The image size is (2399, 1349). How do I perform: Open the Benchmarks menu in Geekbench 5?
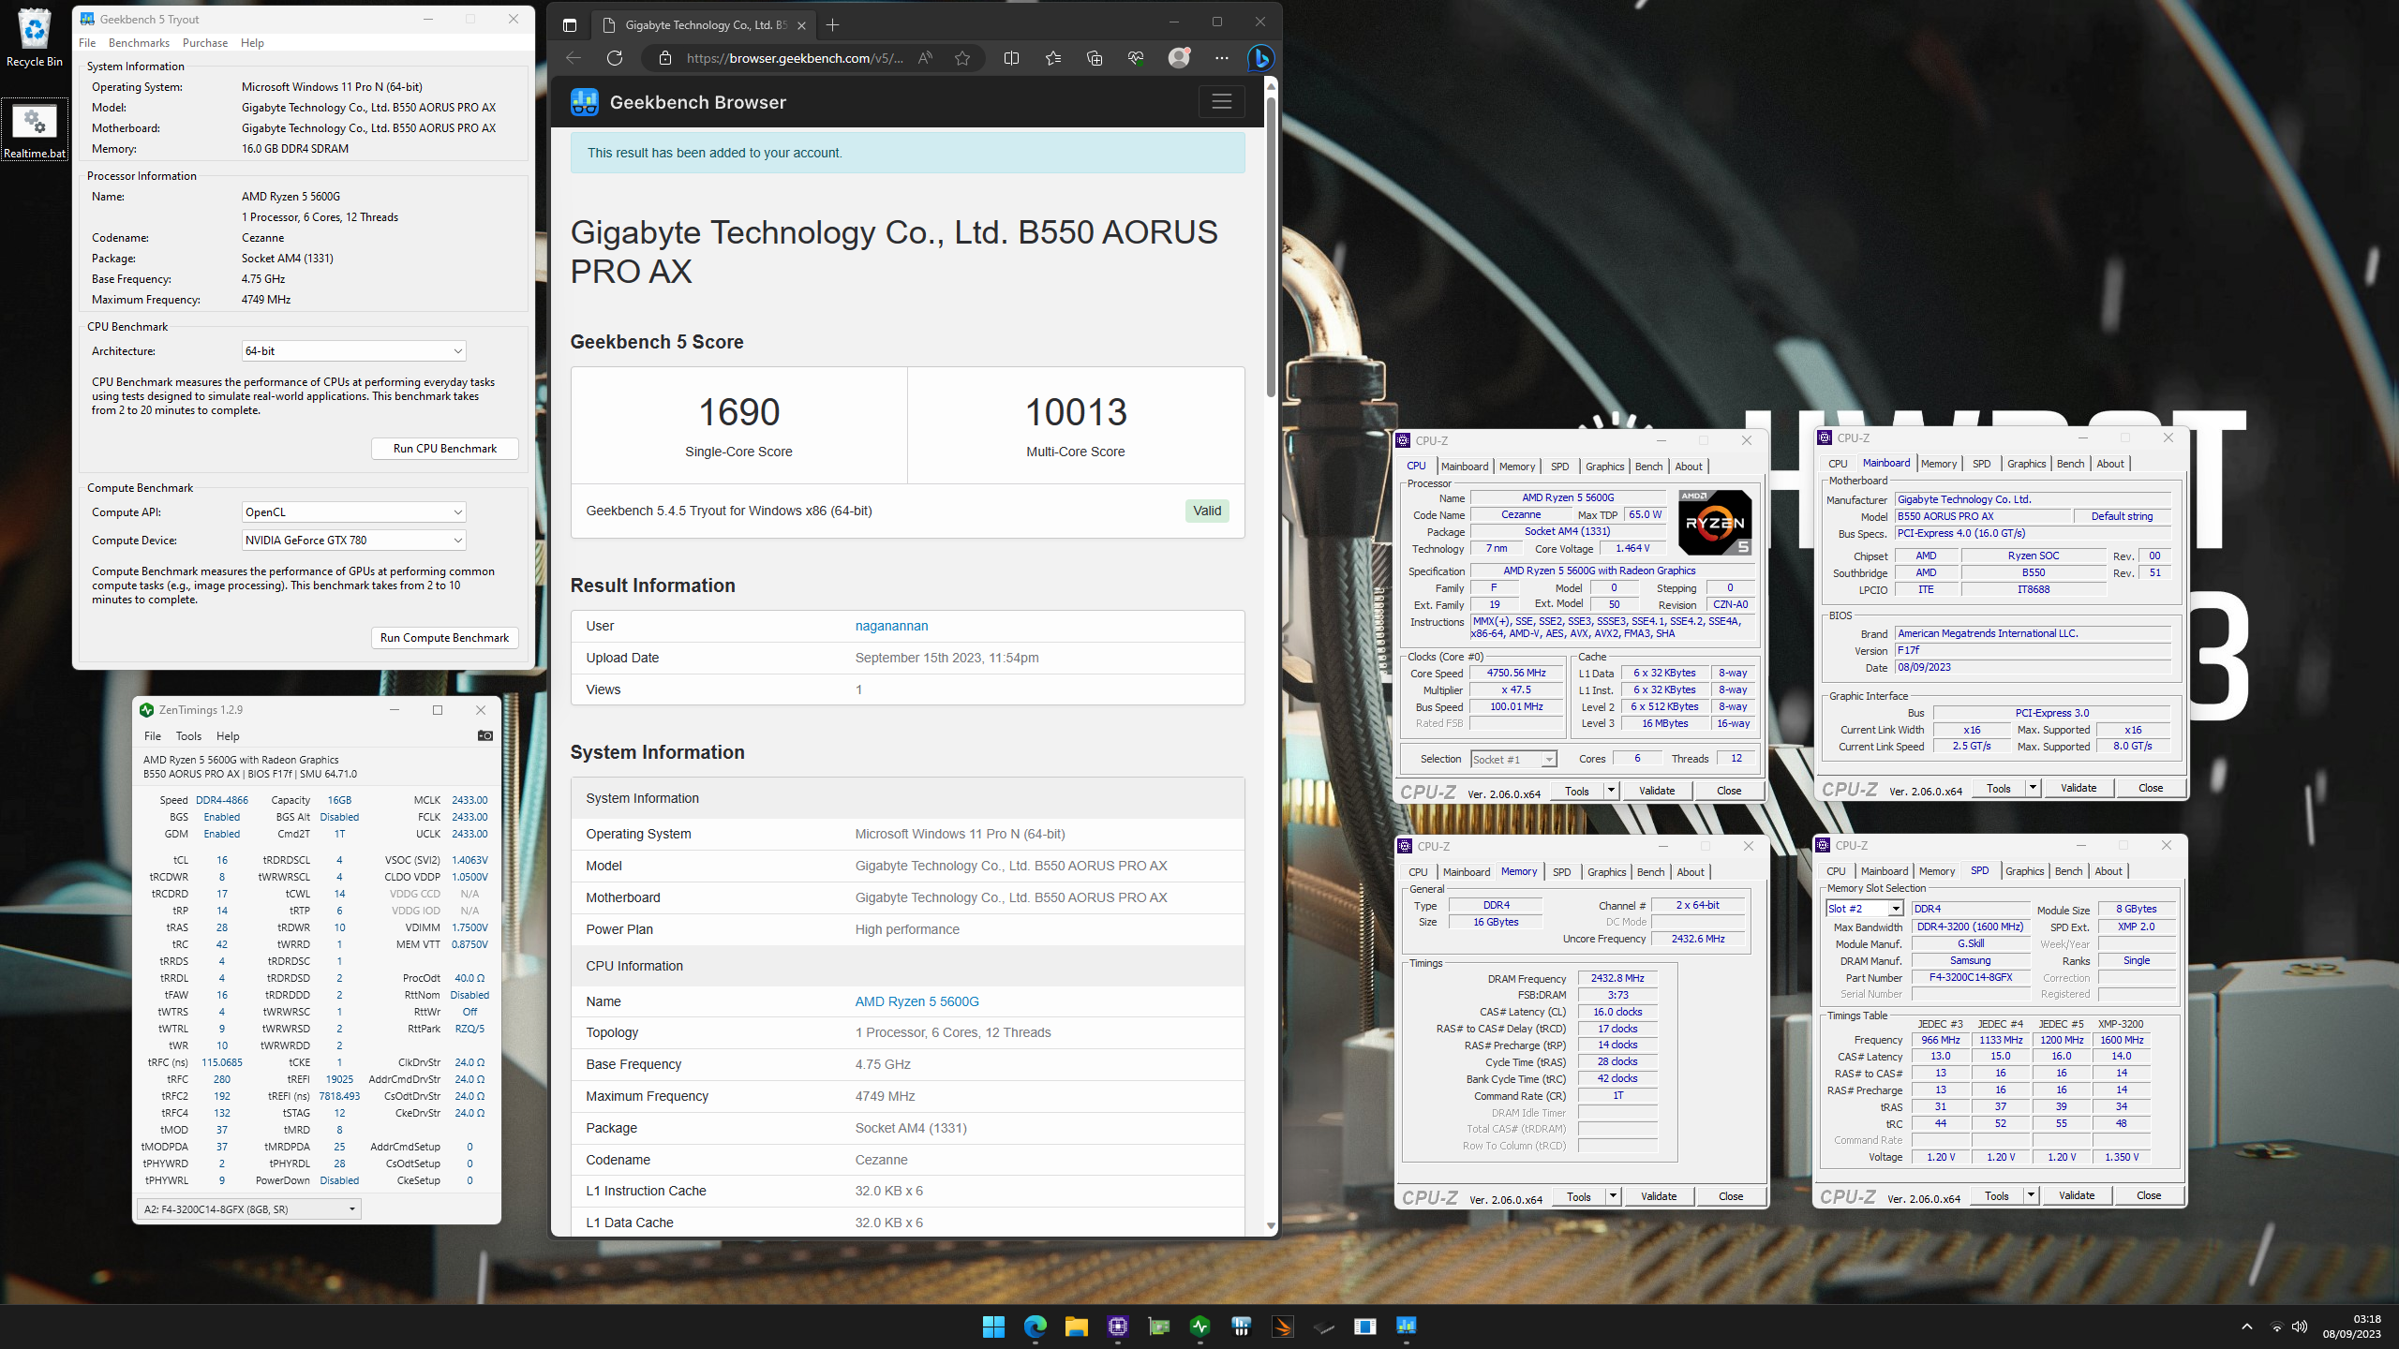(x=139, y=43)
